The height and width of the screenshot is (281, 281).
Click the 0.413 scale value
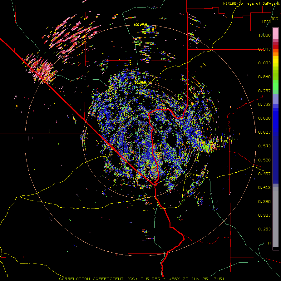(264, 188)
